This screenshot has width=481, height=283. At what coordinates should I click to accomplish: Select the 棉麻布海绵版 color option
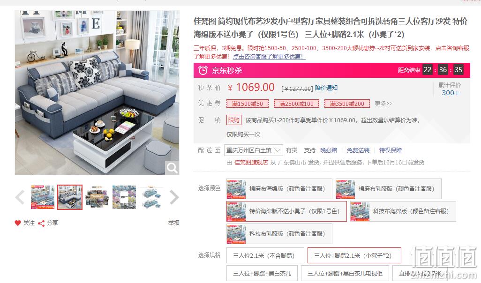click(x=279, y=189)
